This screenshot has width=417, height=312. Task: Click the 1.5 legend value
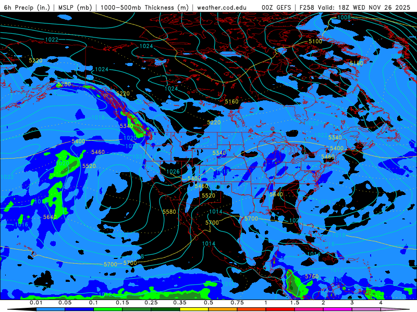click(295, 303)
